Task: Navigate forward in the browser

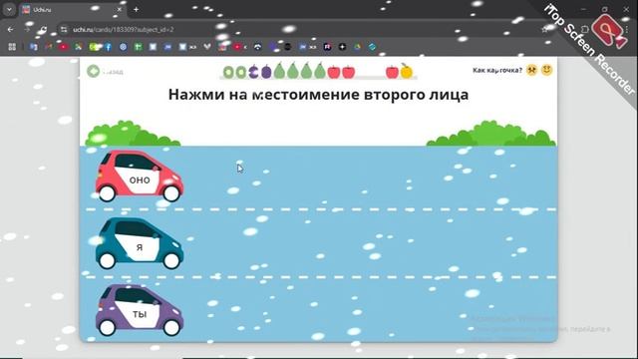Action: [27, 29]
